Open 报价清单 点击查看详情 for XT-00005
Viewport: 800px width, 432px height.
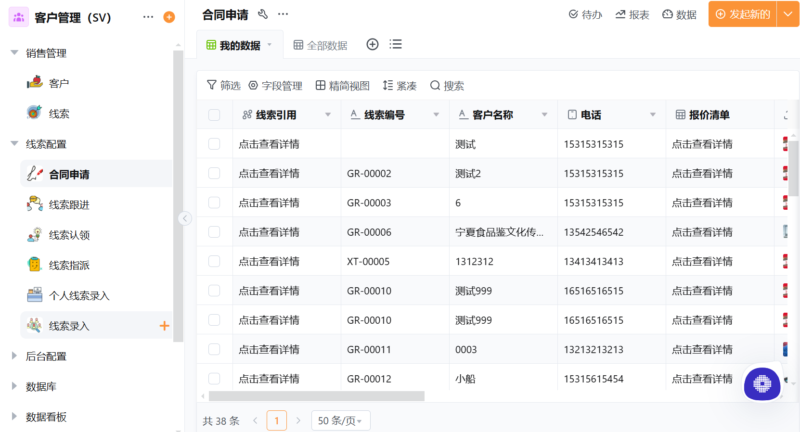pos(702,261)
